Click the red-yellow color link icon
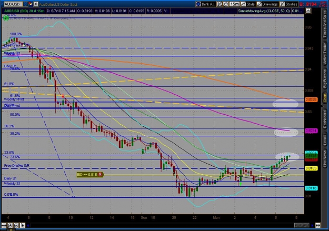Screen dimensions: 329x231 [x=31, y=4]
